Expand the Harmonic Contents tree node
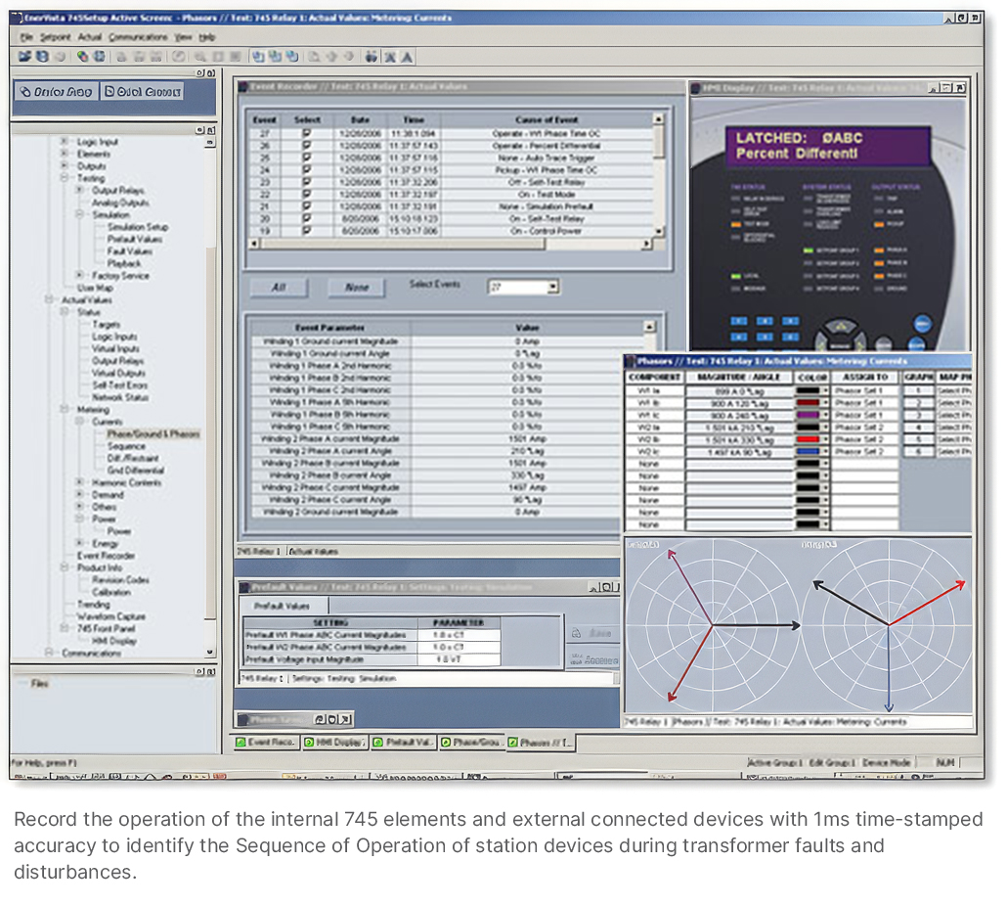This screenshot has width=1007, height=906. click(79, 482)
